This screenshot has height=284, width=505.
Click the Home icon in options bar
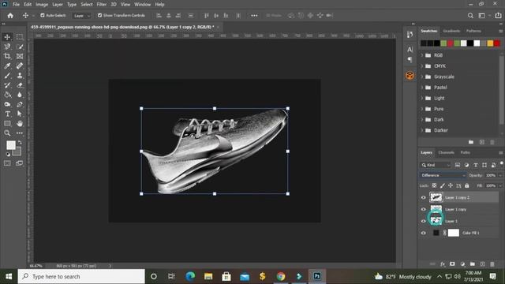10,16
